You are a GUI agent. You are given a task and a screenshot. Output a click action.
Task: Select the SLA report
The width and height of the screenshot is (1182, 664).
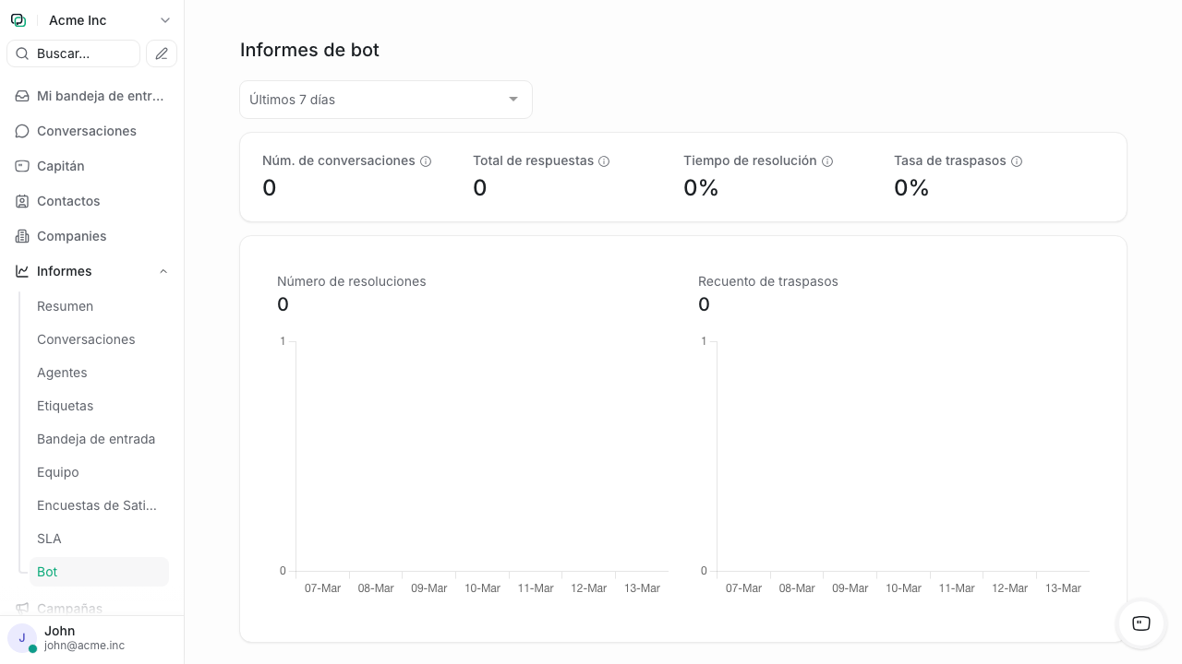point(49,539)
